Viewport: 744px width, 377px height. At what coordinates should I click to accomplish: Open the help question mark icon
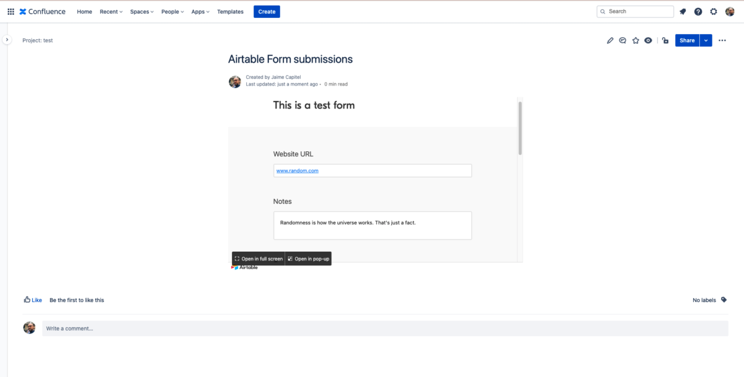(x=698, y=11)
